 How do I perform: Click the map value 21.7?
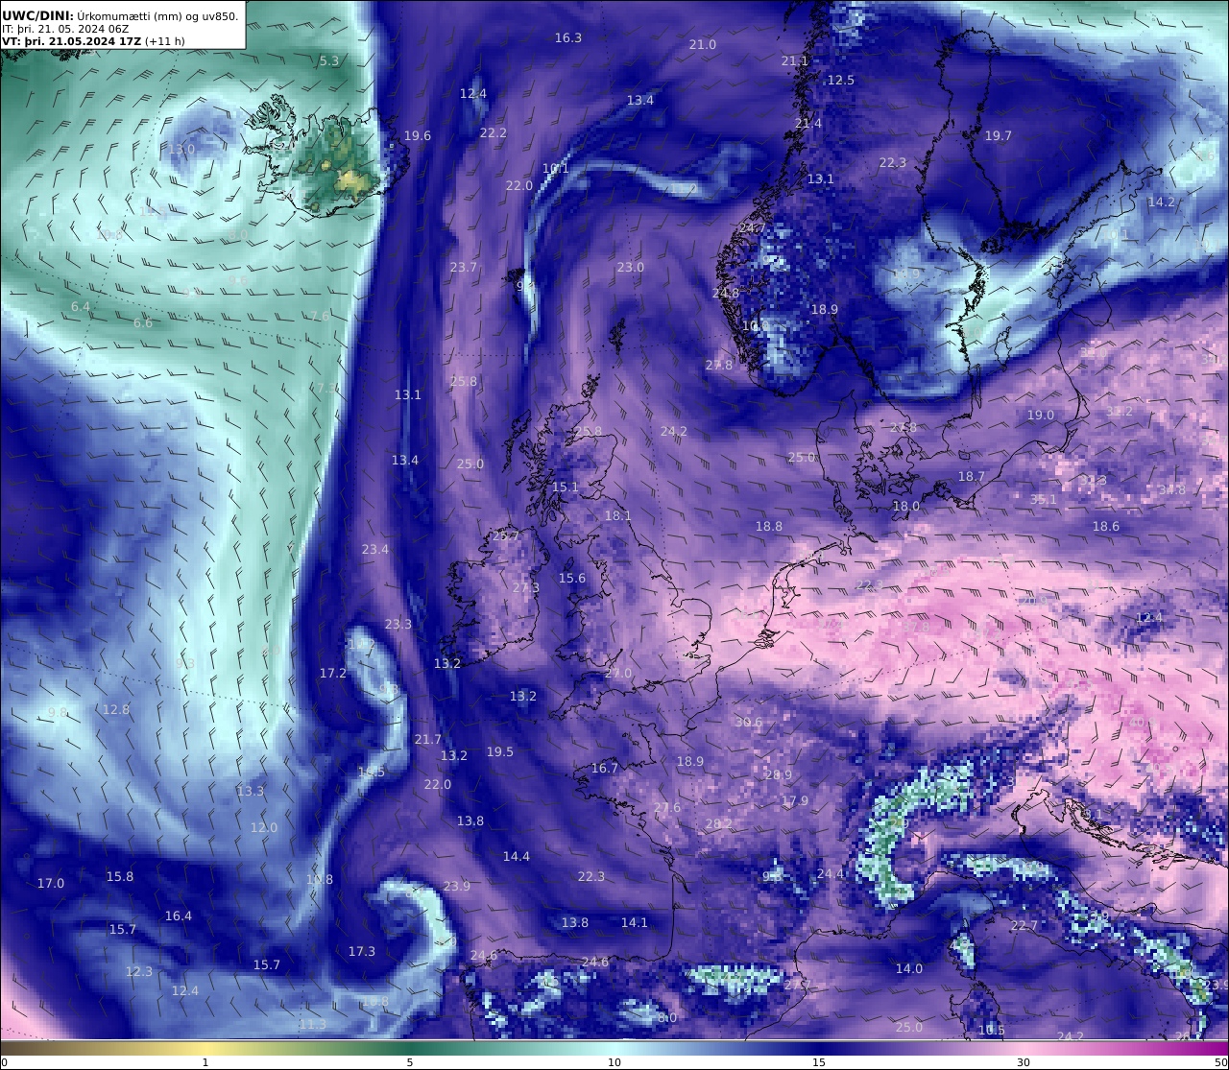tap(428, 740)
